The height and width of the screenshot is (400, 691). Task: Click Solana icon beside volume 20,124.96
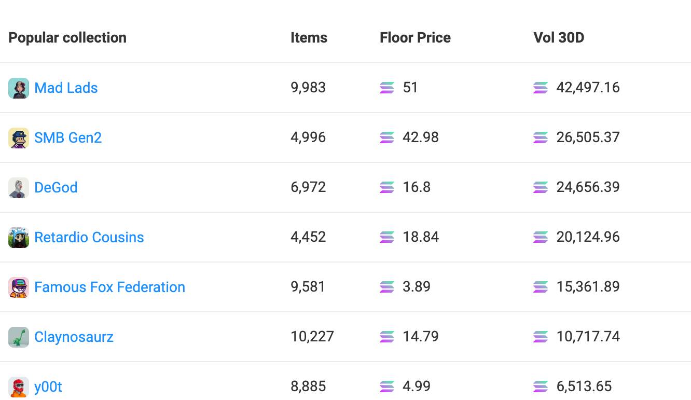[x=541, y=238]
